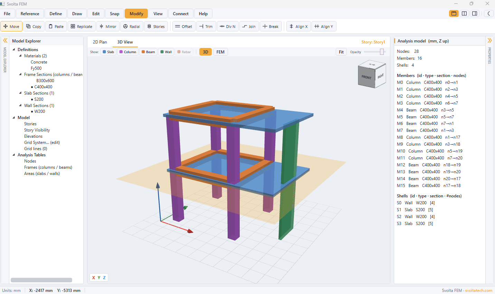
Task: Activate the Mirror tool
Action: coord(108,27)
